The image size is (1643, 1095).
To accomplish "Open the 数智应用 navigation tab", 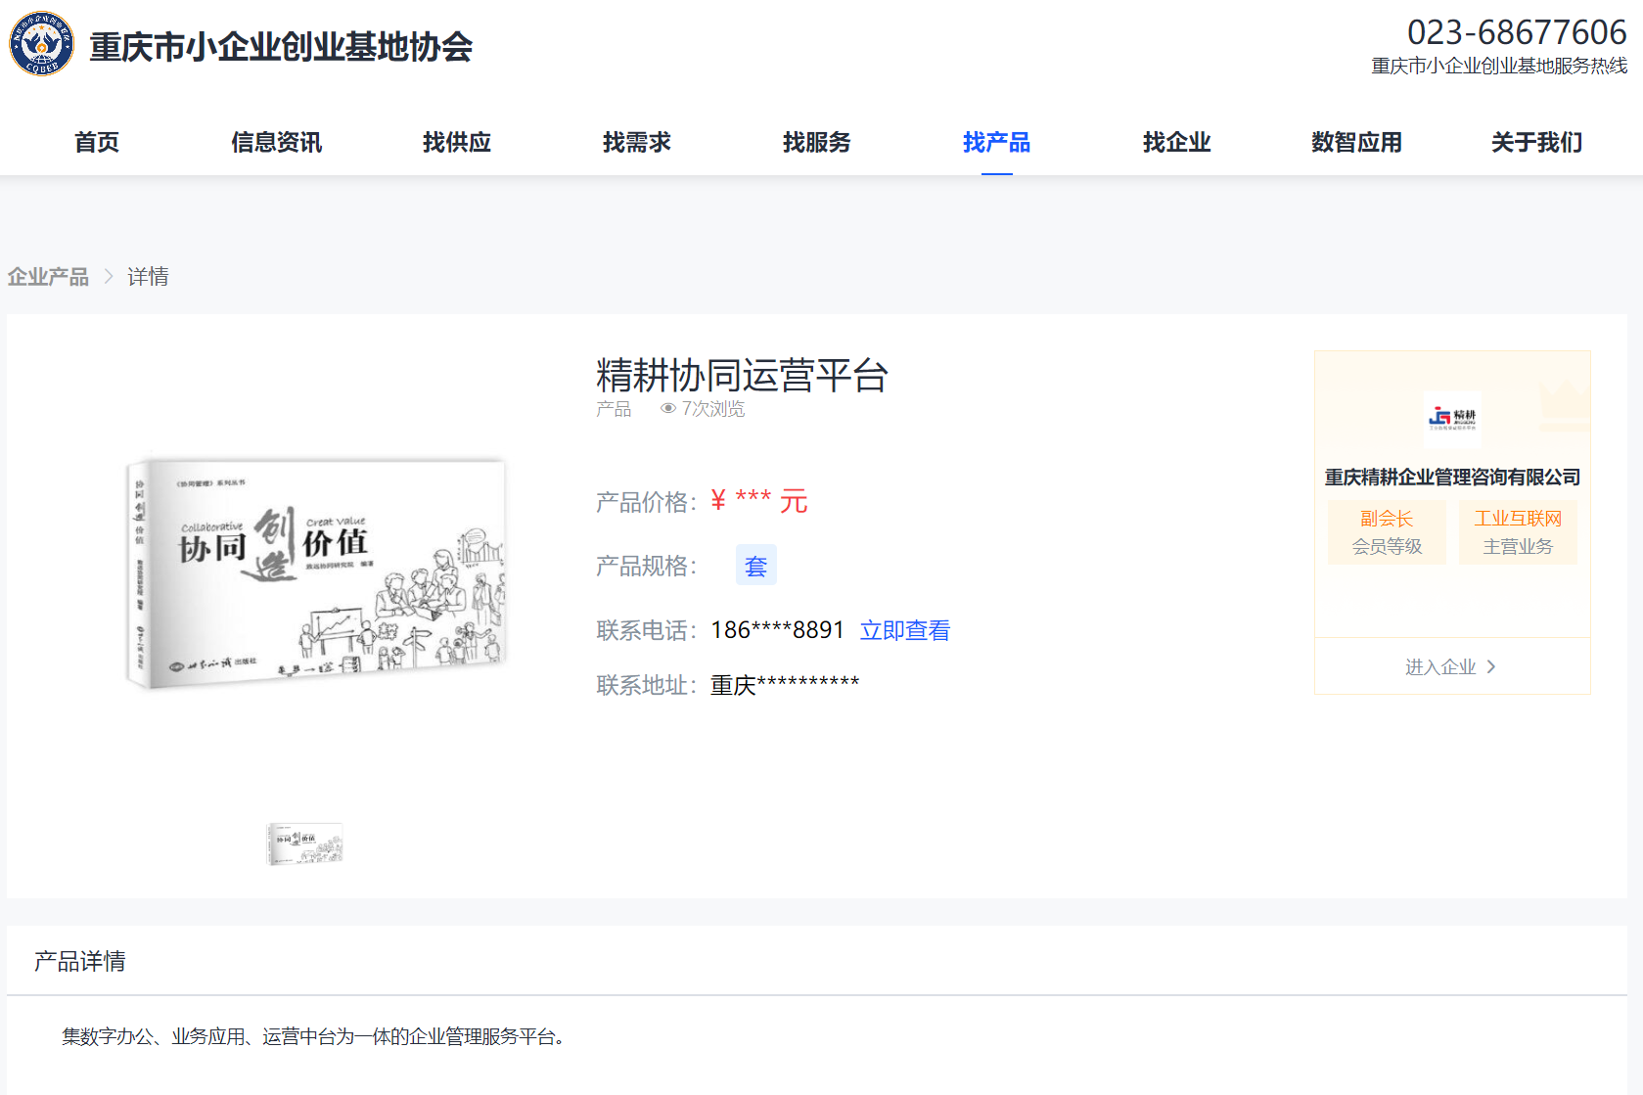I will [x=1357, y=143].
